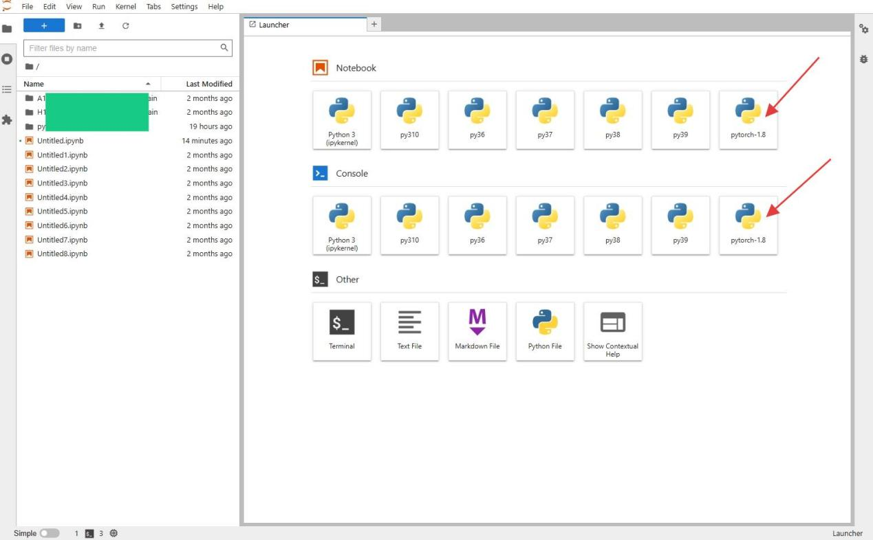Refresh the file browser list
The height and width of the screenshot is (540, 873).
(125, 25)
